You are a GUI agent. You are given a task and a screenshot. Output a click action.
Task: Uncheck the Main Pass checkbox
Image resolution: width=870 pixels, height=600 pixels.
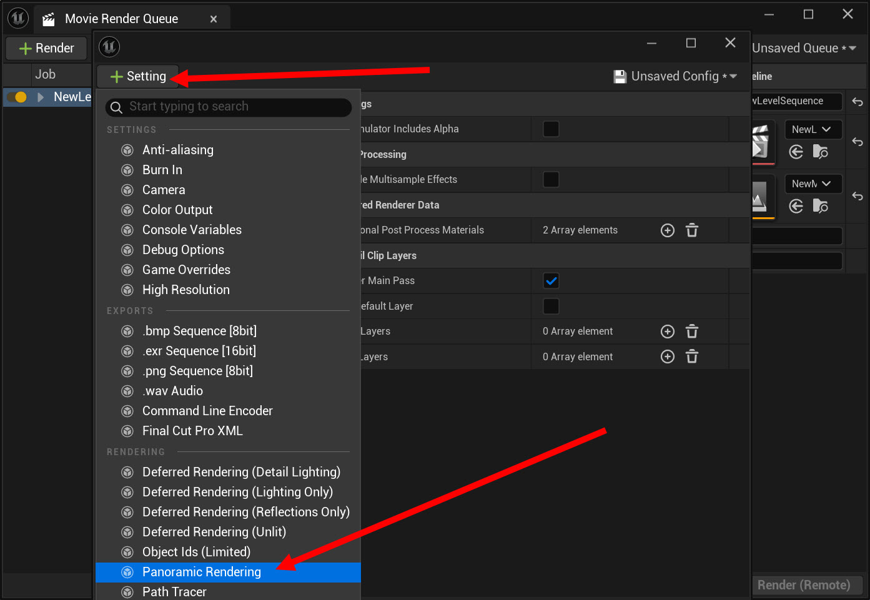click(x=551, y=281)
